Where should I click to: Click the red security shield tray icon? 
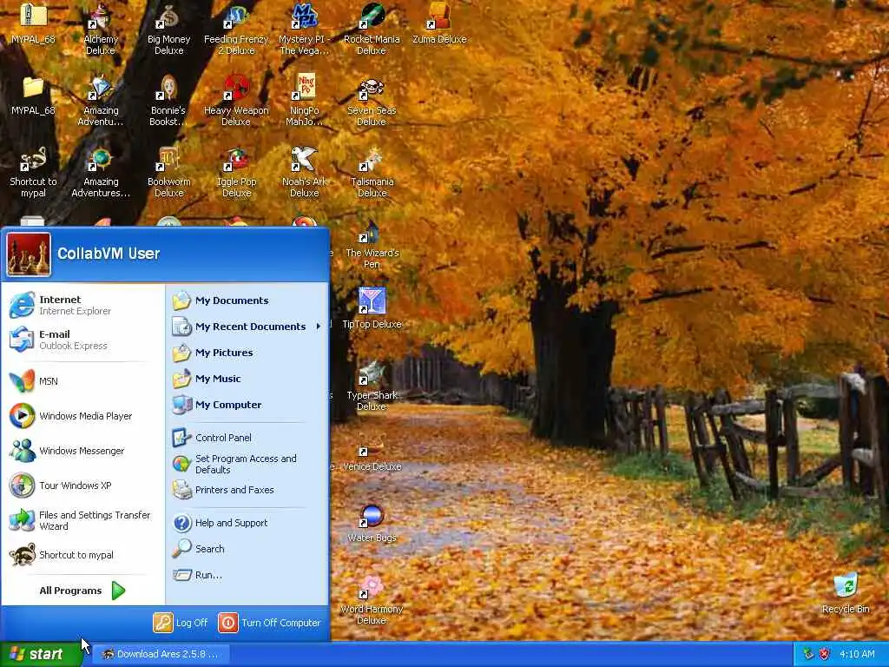coord(824,654)
